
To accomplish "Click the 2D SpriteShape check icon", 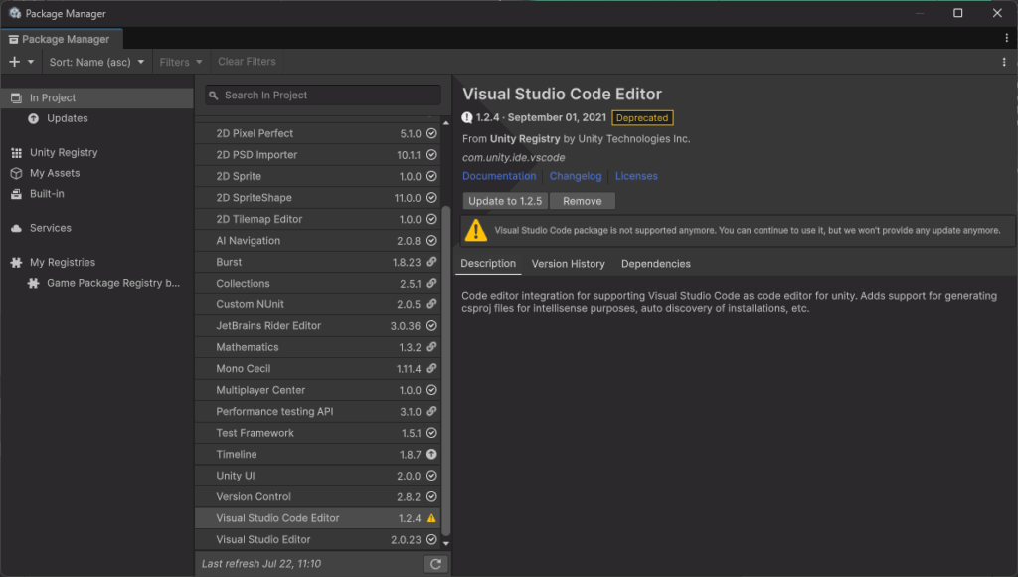I will click(431, 198).
